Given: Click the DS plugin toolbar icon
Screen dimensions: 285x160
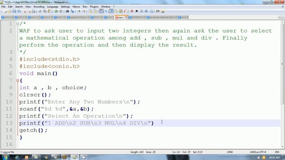Looking at the screenshot, I should pyautogui.click(x=158, y=11).
